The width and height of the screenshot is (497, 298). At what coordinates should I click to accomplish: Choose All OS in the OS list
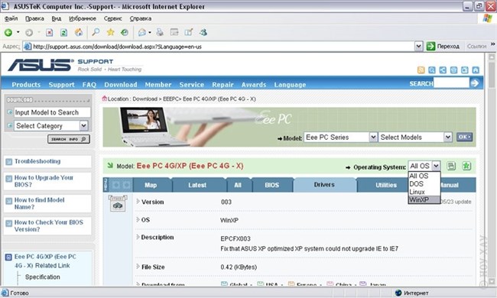click(424, 176)
